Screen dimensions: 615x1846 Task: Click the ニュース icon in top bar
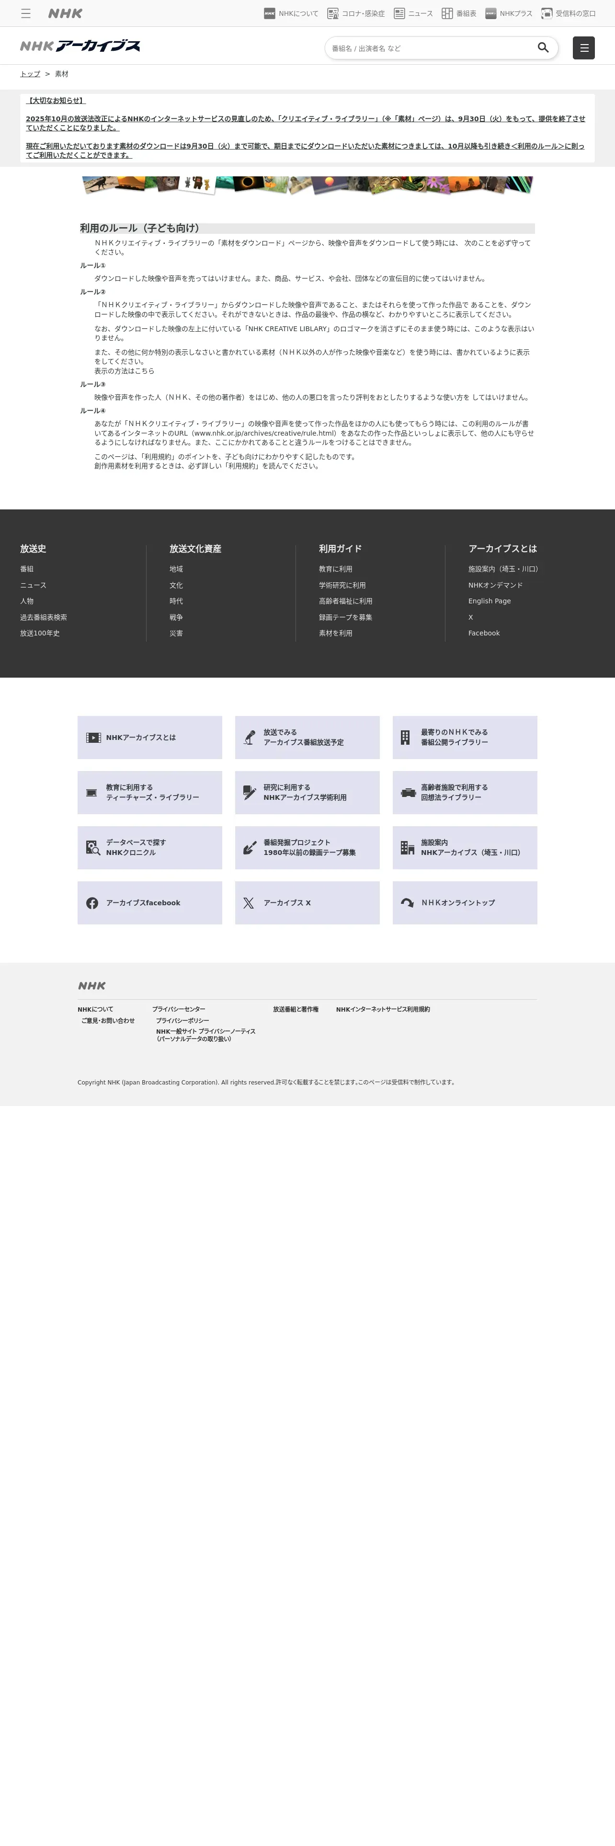point(399,13)
